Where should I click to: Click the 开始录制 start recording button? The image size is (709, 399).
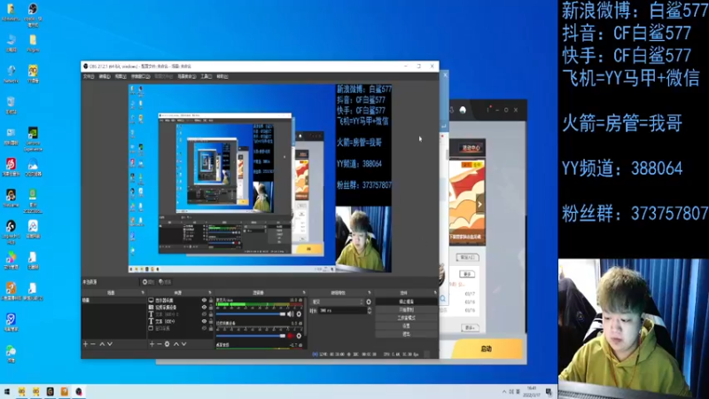(407, 309)
